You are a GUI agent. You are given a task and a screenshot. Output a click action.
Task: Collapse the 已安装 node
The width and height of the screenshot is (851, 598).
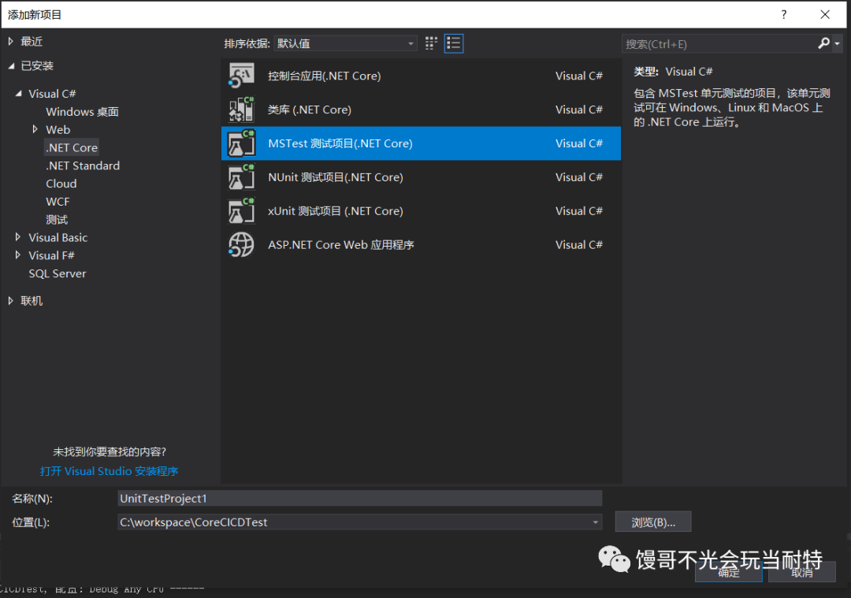tap(11, 65)
